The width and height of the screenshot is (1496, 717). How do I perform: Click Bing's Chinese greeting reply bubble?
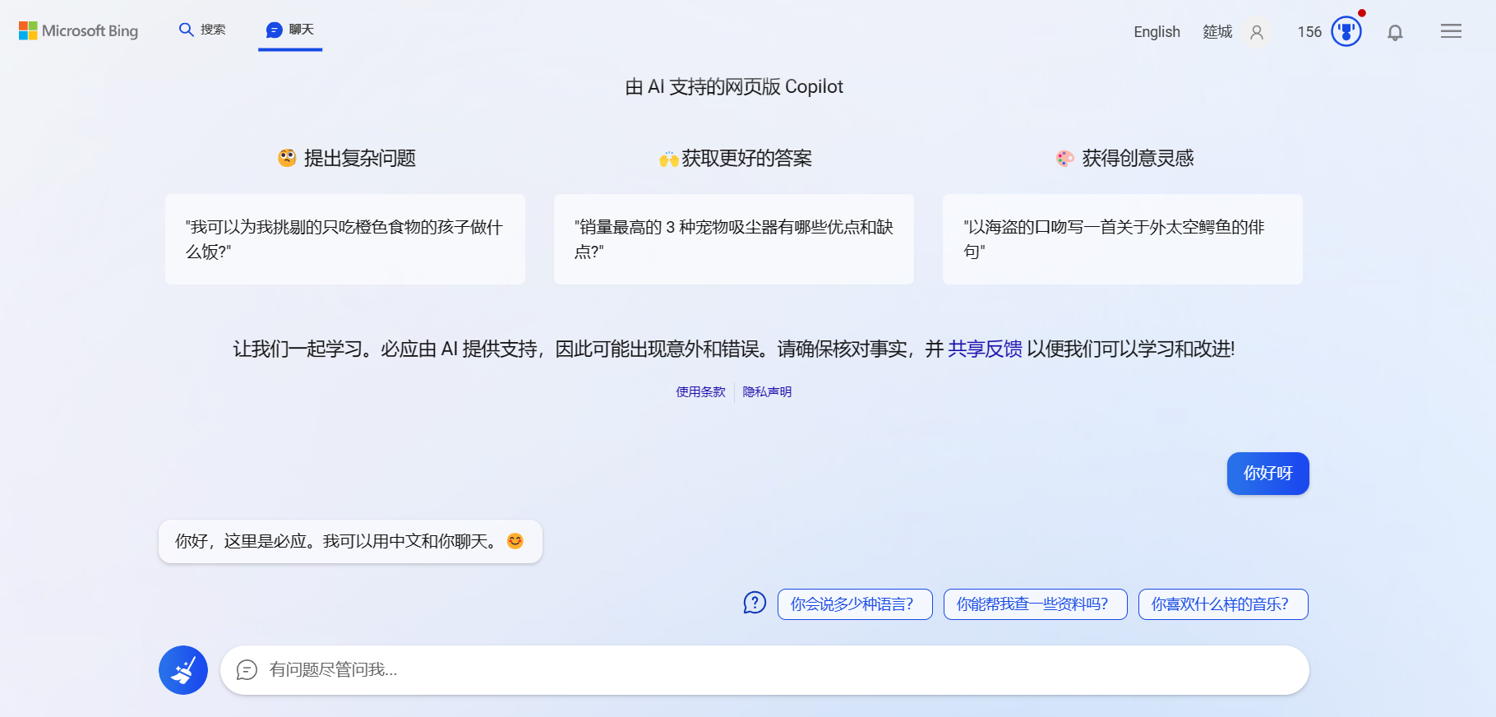coord(350,541)
